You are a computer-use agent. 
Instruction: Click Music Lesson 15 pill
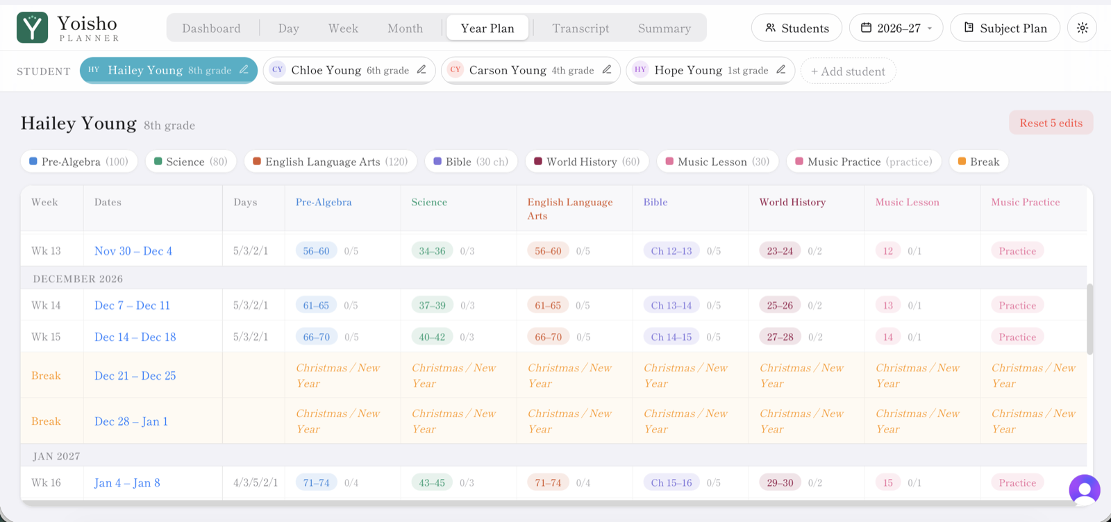[x=888, y=482]
